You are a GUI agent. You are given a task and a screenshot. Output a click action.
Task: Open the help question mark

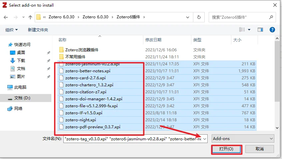coord(272,30)
